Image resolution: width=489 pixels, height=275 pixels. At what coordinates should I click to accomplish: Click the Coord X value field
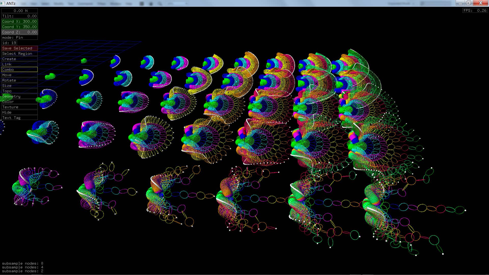pos(19,21)
